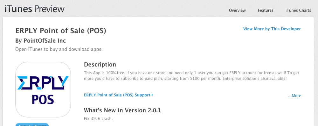Click the ERPLY wordmark inside the app icon

point(43,83)
